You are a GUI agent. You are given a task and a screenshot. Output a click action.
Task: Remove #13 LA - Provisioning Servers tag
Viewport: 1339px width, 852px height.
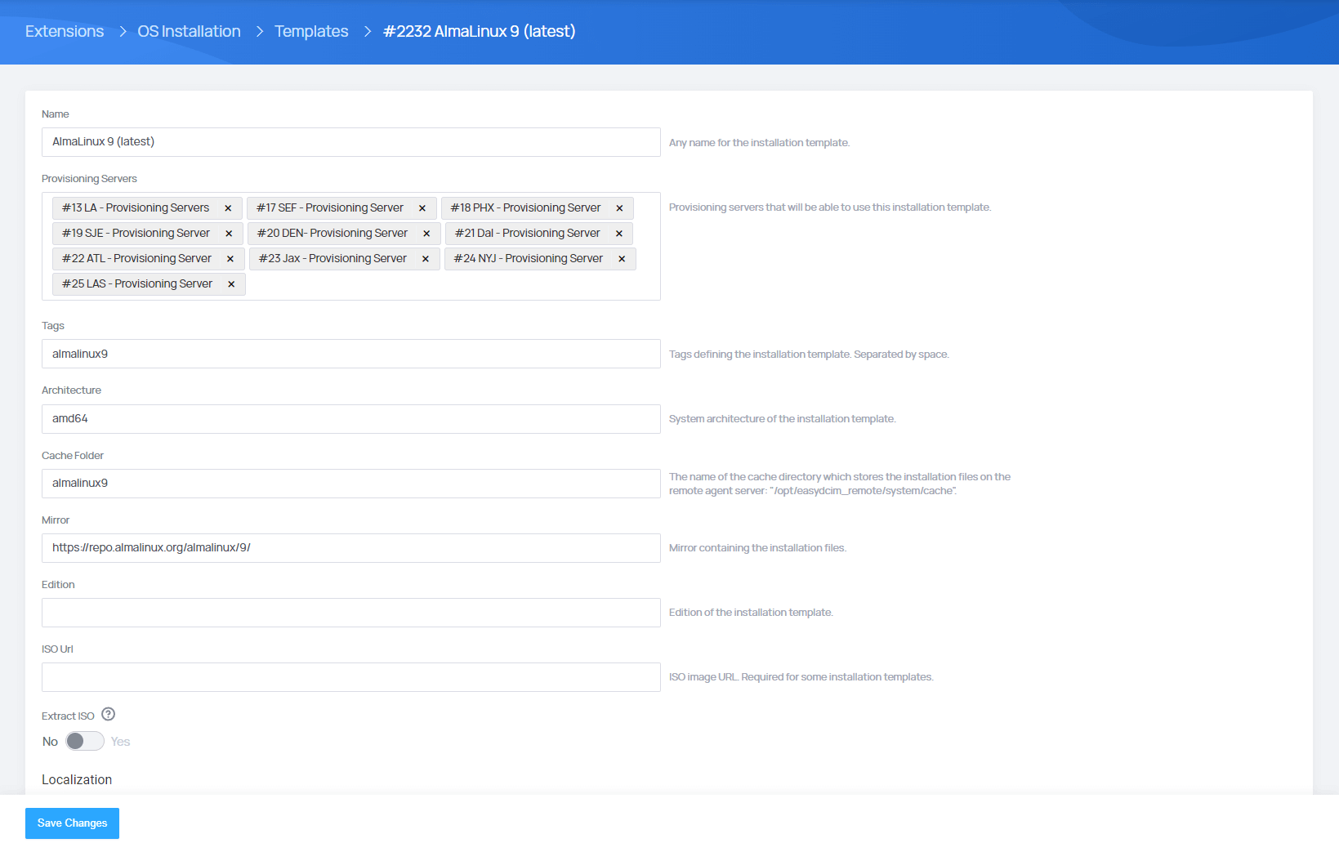(228, 208)
